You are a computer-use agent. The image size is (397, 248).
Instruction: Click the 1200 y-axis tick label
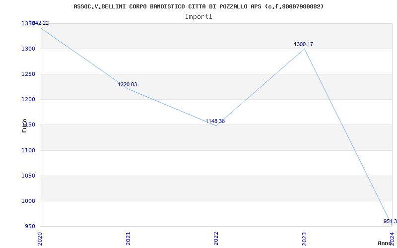point(28,100)
